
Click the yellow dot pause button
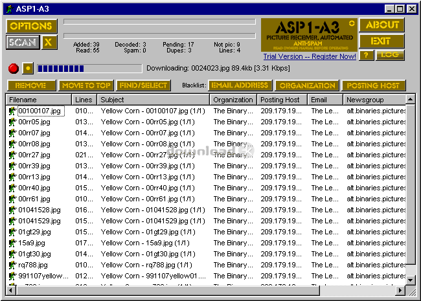pos(28,69)
